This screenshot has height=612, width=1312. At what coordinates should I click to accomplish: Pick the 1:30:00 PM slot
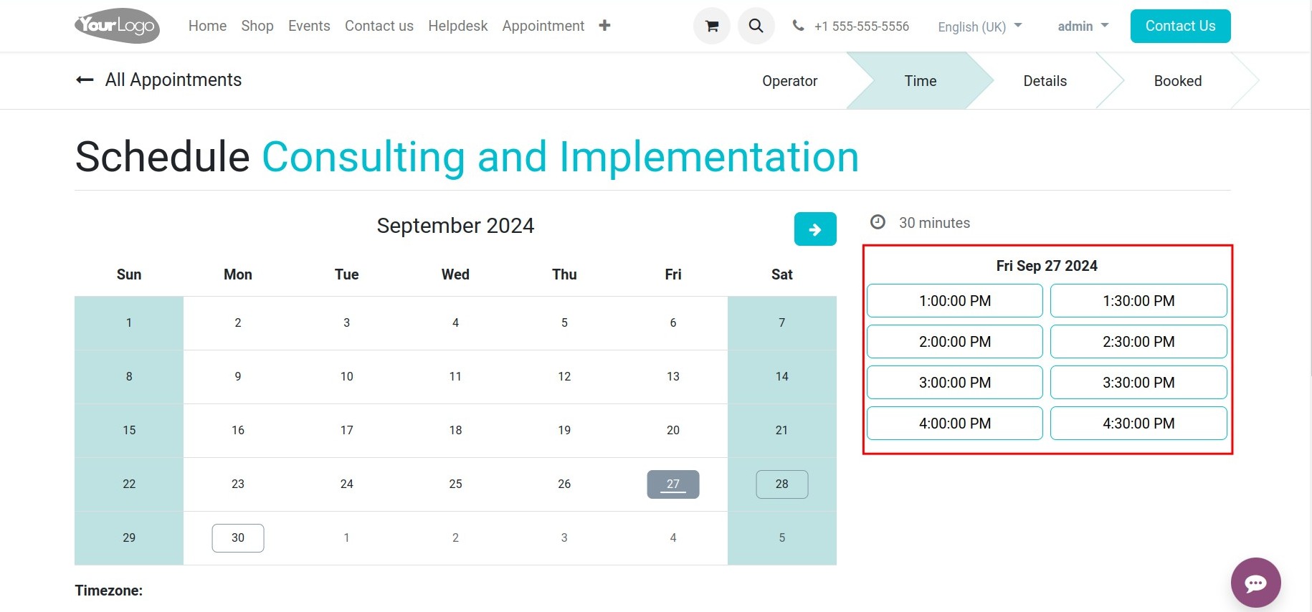[x=1139, y=301]
